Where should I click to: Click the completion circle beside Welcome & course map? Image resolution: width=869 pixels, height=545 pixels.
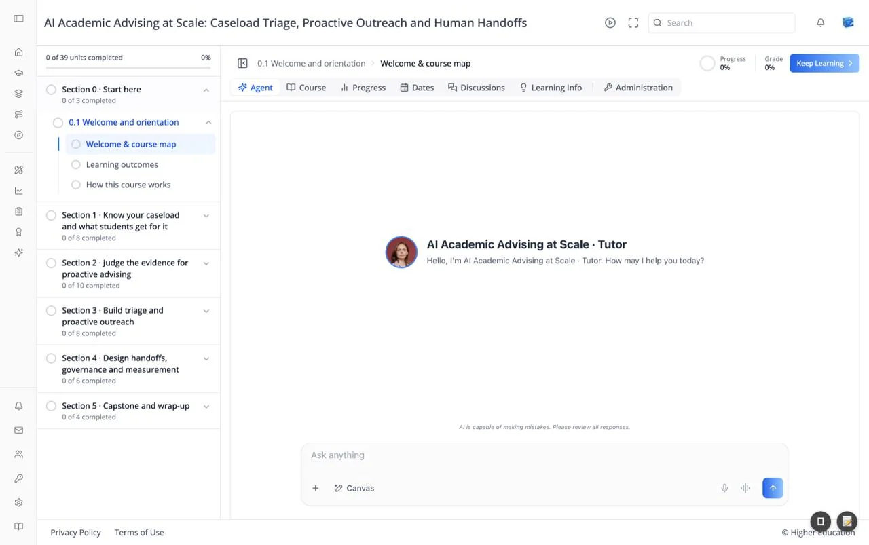(x=76, y=144)
